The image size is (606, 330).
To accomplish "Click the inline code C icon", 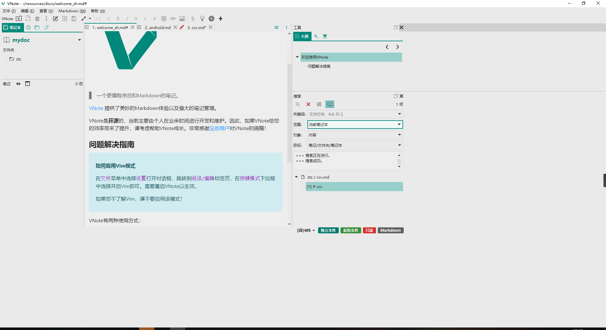I will pos(146,19).
